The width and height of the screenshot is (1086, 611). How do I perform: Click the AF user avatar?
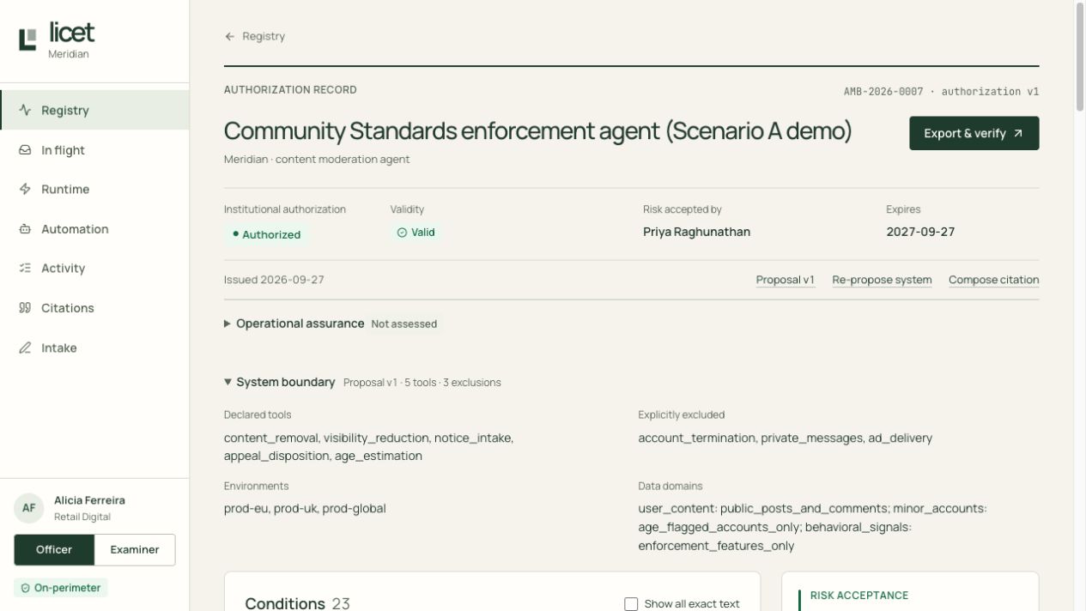click(29, 508)
